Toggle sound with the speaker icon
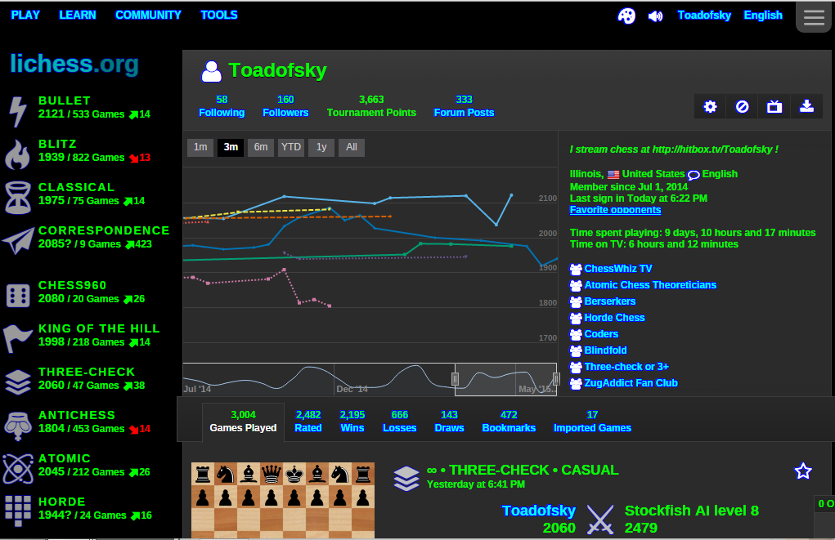This screenshot has height=540, width=835. point(655,16)
